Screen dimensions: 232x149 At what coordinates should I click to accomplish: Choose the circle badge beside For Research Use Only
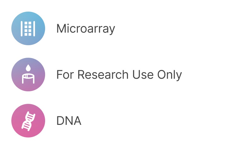tap(28, 75)
